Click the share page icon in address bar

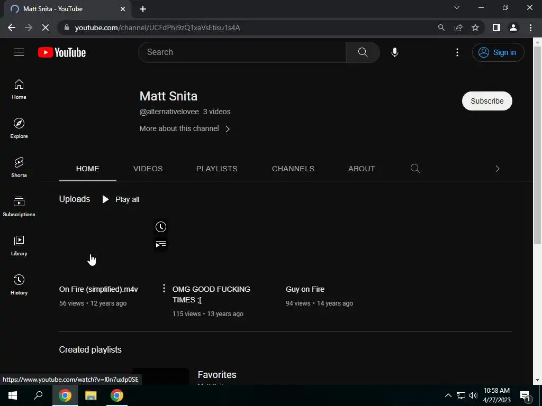coord(458,27)
